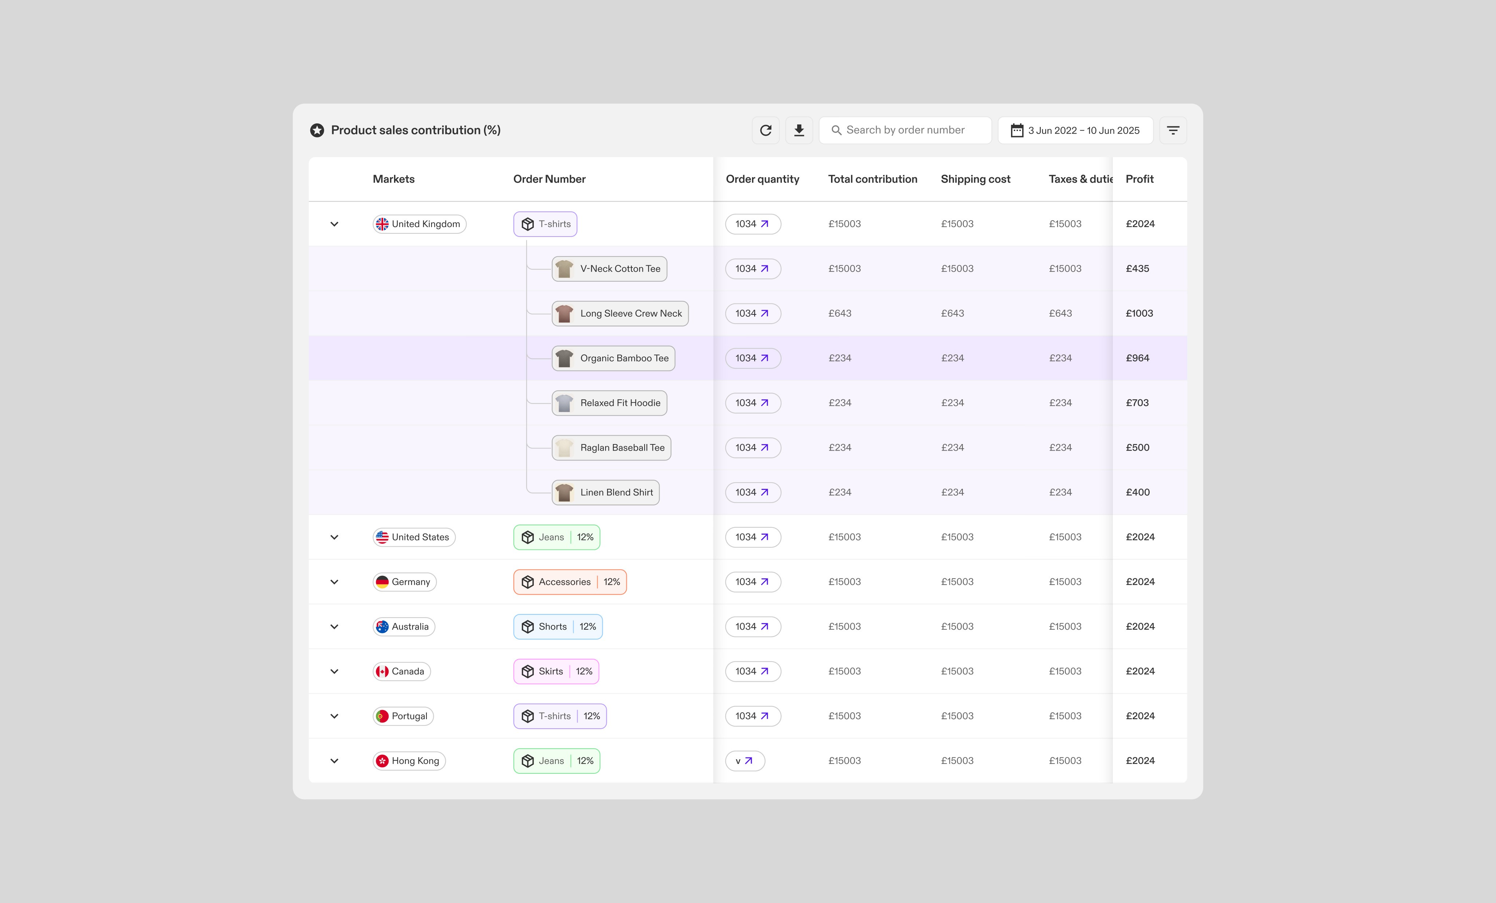Expand the Germany market row

(334, 582)
